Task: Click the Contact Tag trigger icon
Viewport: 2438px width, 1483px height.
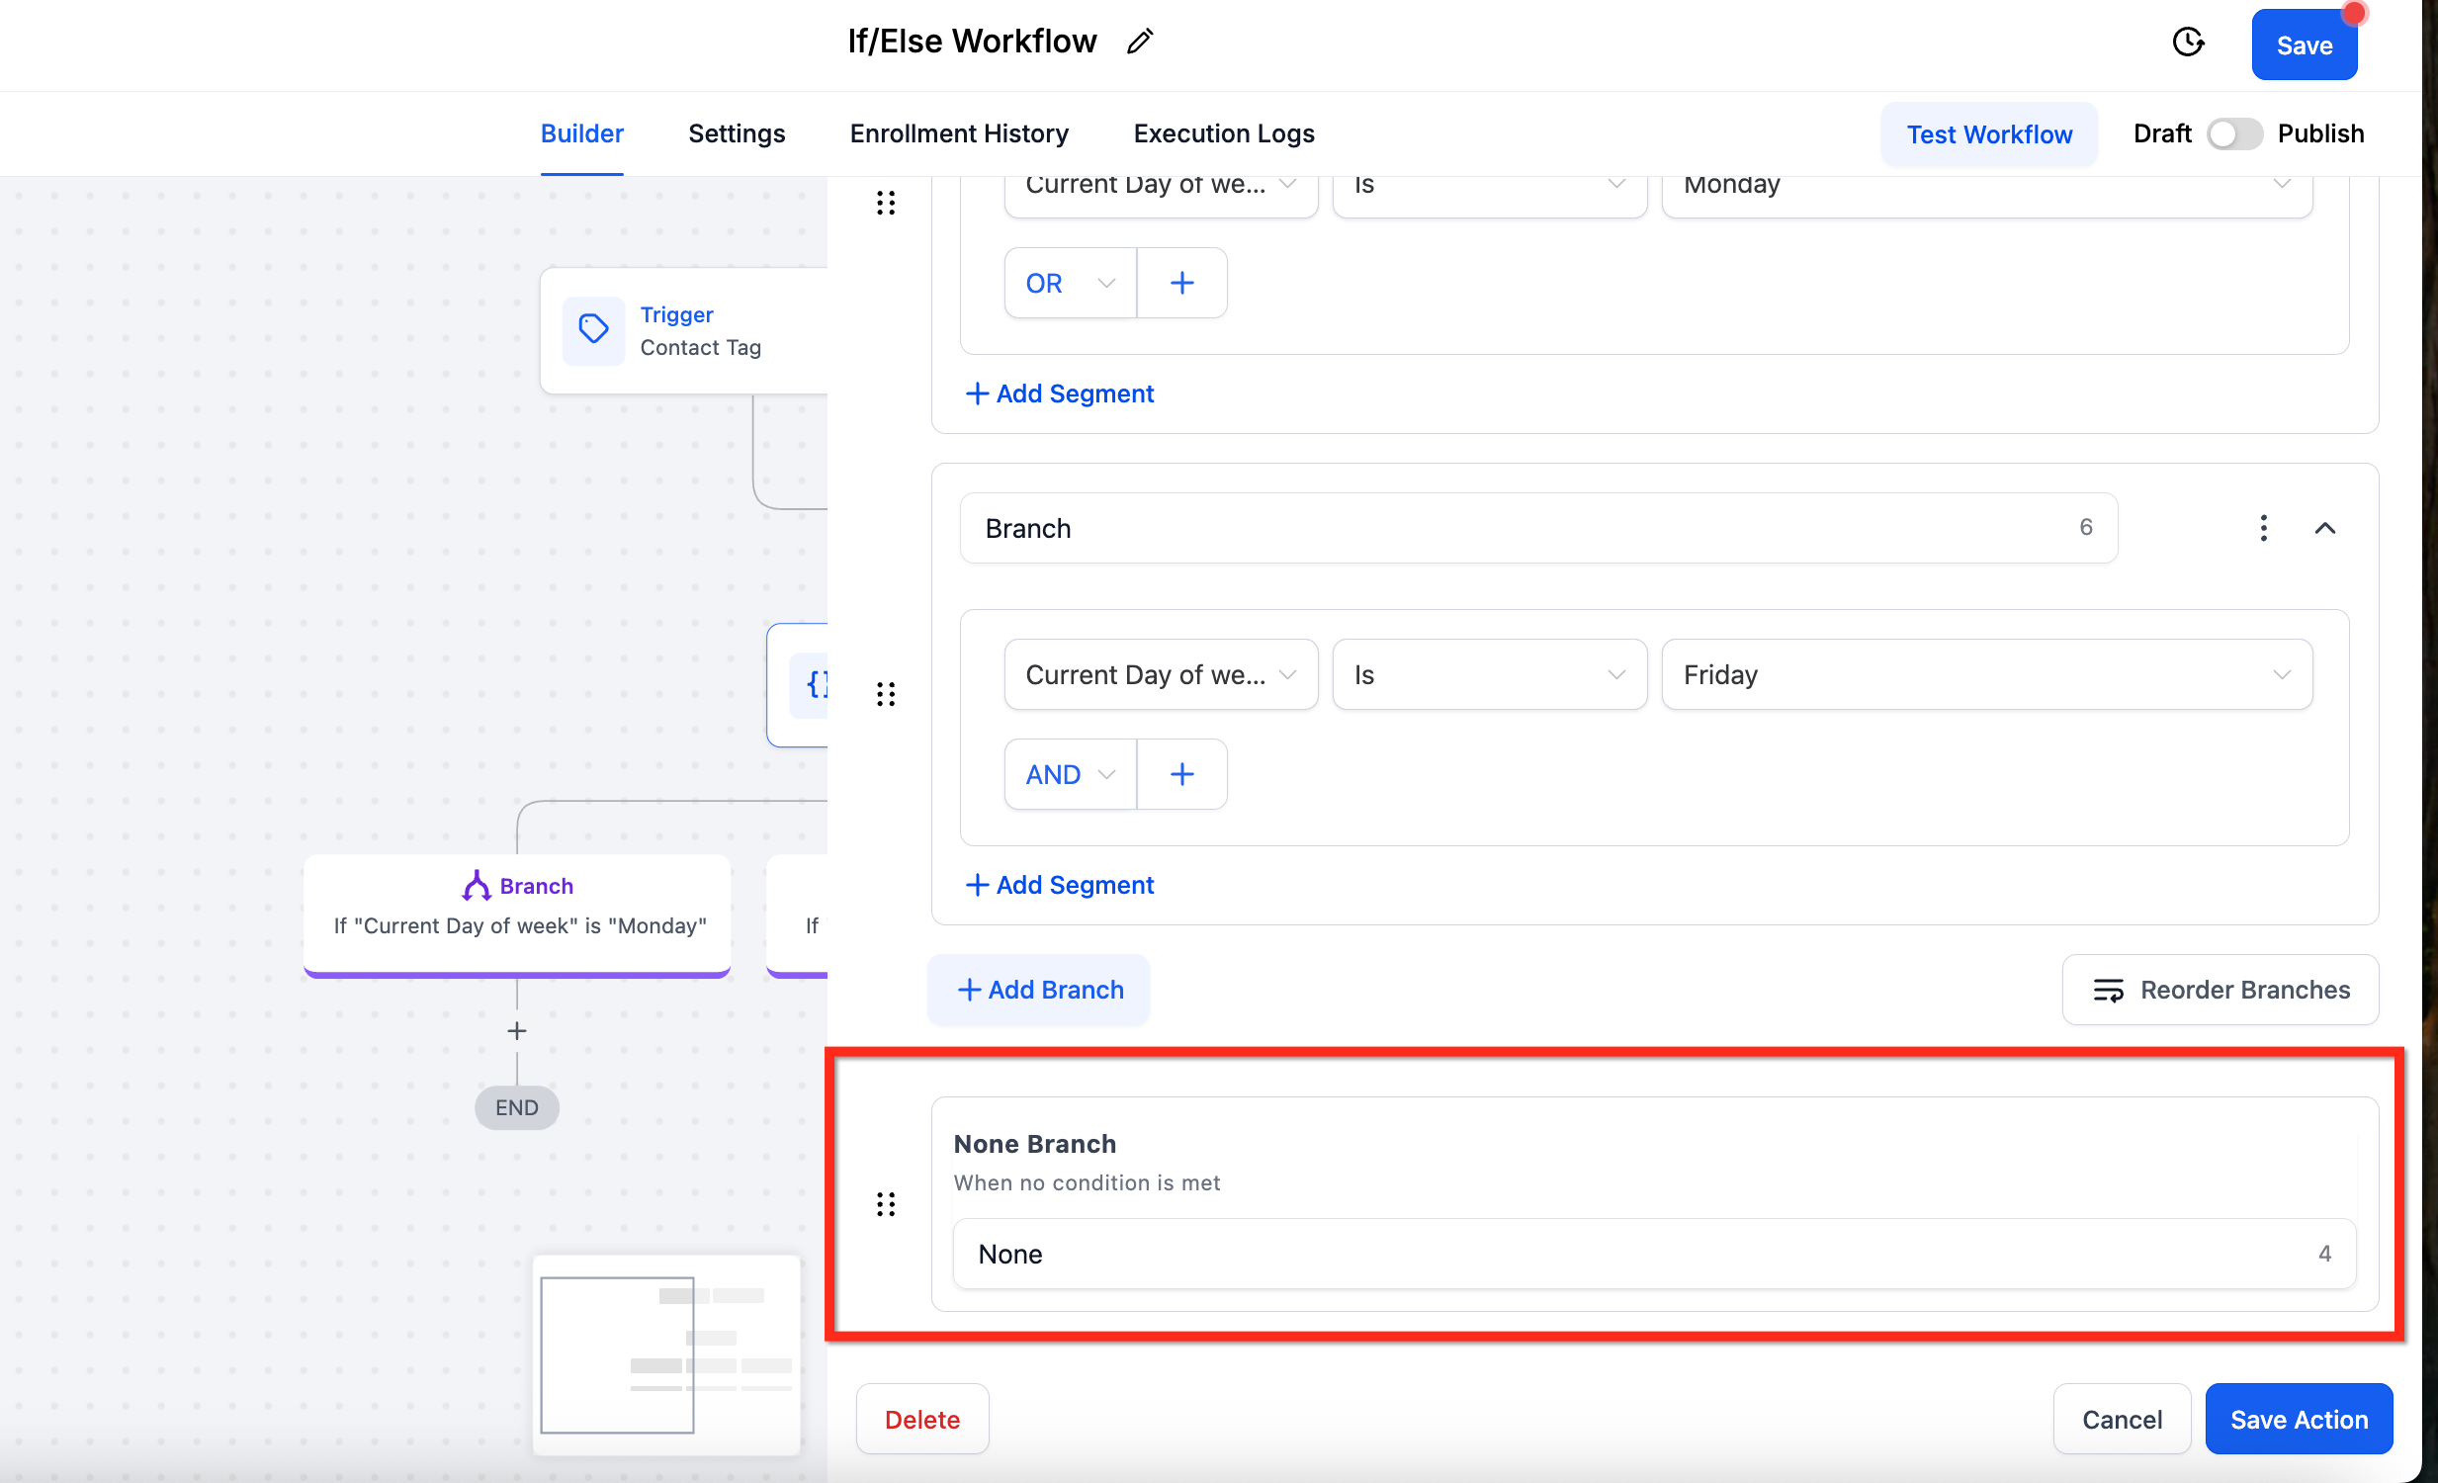Action: [x=593, y=329]
